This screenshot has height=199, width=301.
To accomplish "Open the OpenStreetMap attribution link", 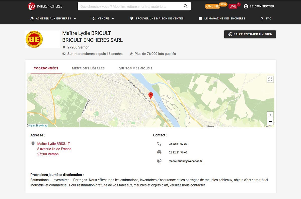I will tap(38, 125).
